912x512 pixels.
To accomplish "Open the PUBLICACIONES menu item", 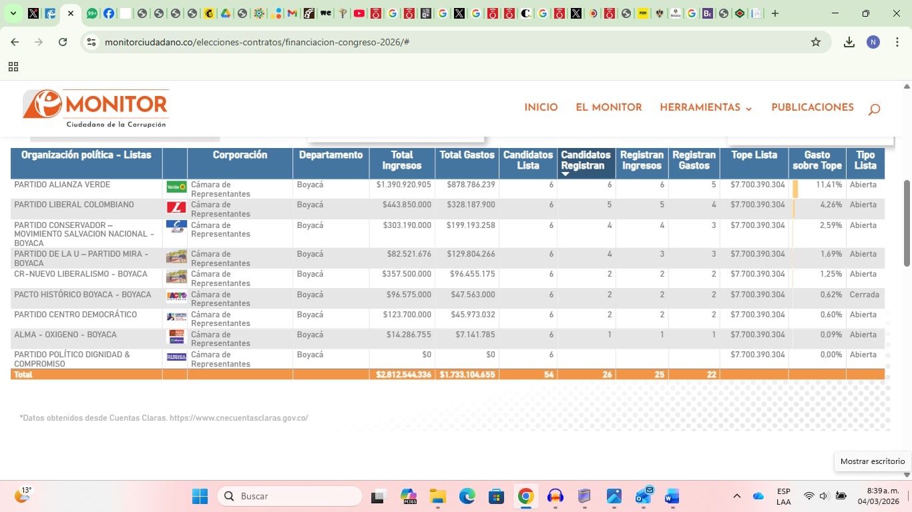I will (812, 108).
